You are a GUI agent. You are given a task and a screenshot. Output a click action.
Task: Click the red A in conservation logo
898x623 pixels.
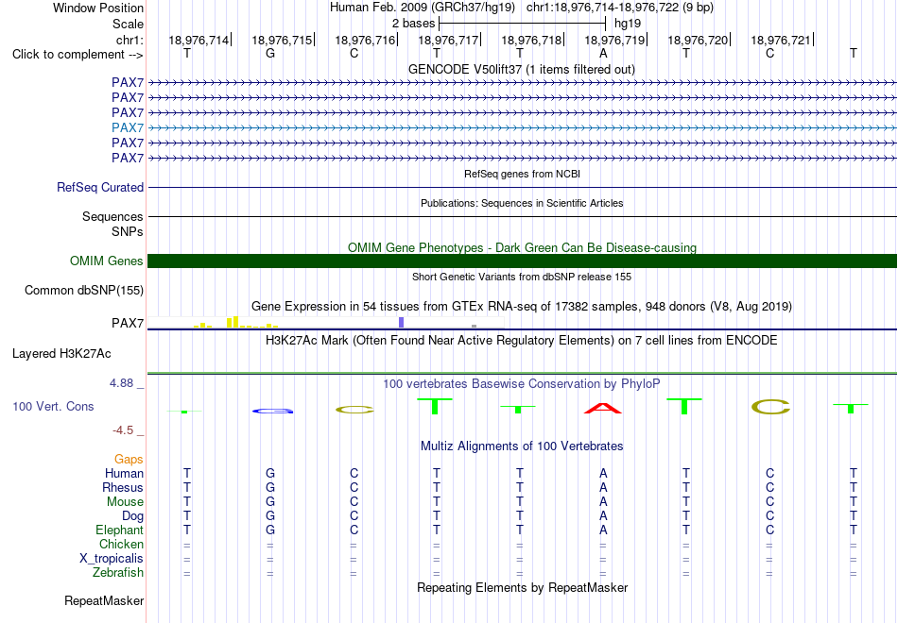(x=602, y=408)
